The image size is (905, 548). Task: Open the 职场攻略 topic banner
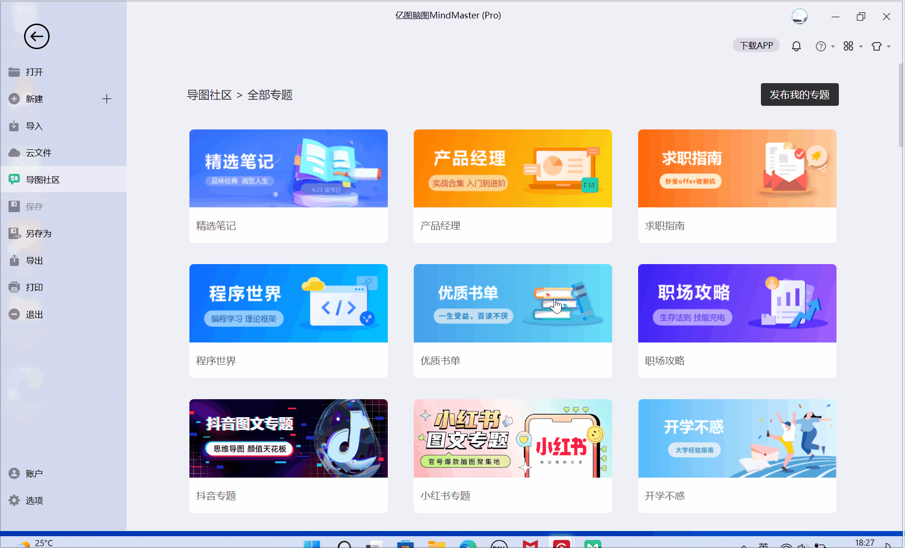click(x=737, y=303)
